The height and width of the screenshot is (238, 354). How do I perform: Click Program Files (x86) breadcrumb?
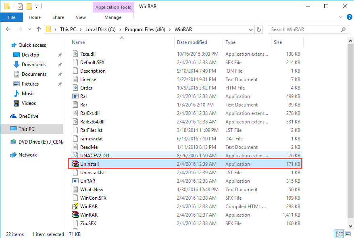point(145,29)
